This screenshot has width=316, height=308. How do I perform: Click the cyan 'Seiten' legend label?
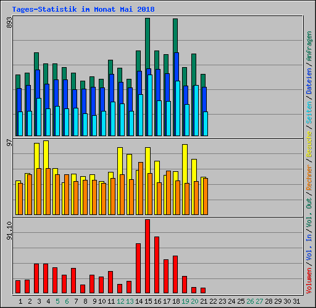309,113
